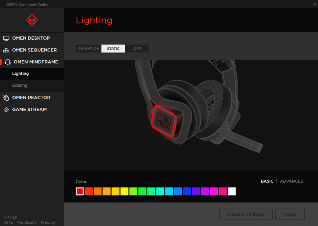Turn lighting Off
Viewport: 318px width, 226px height.
pyautogui.click(x=137, y=48)
